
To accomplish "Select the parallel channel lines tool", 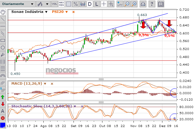I will click(3, 33).
